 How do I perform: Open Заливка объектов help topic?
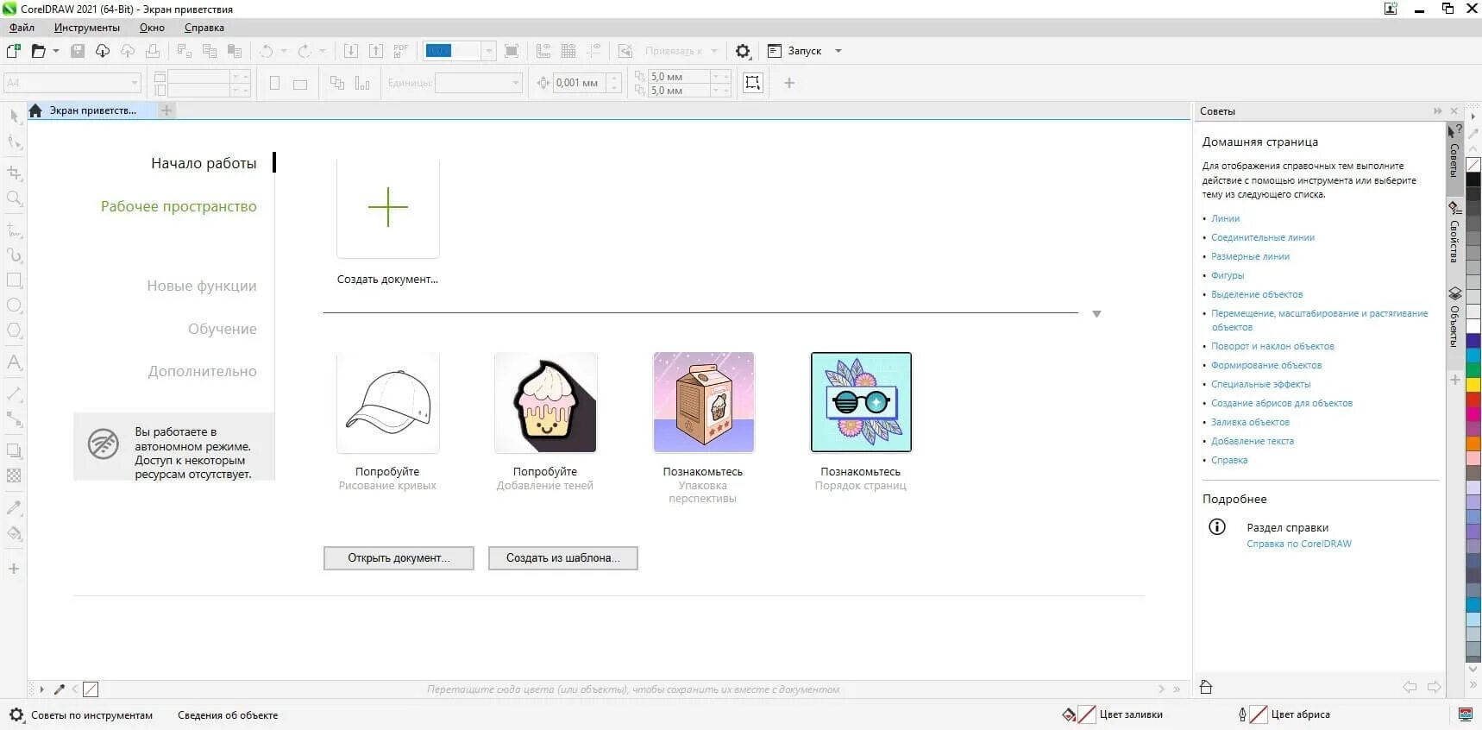click(x=1250, y=422)
